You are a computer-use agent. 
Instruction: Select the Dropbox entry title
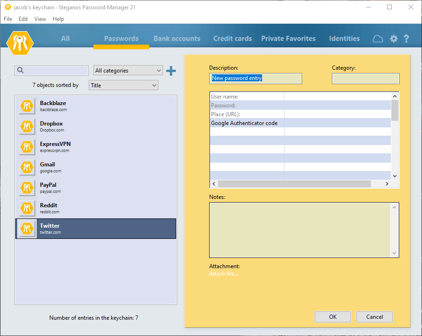(52, 124)
